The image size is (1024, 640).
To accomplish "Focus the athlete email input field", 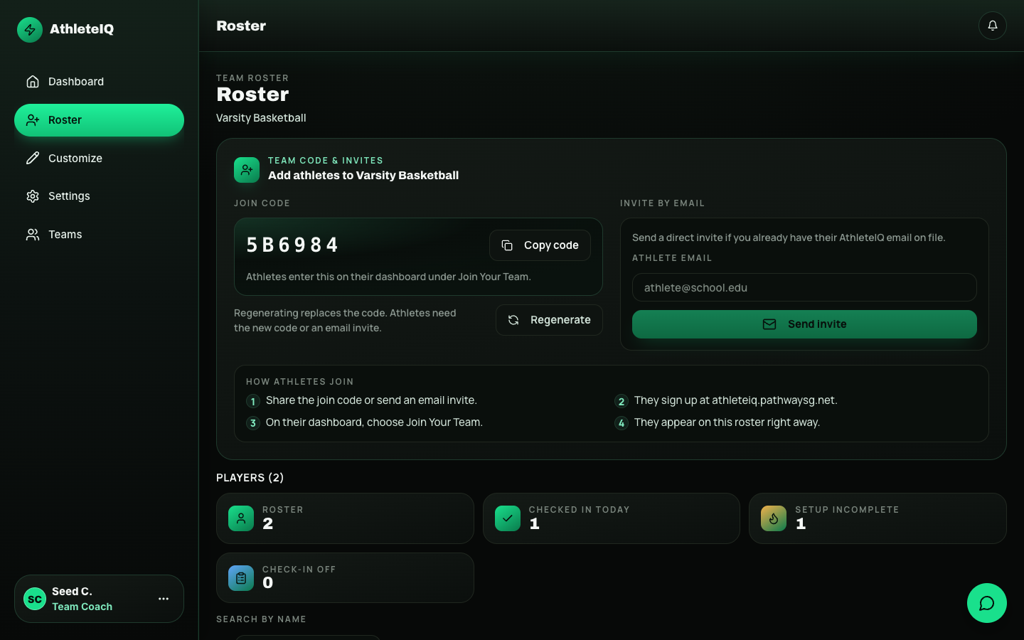I will tap(804, 287).
